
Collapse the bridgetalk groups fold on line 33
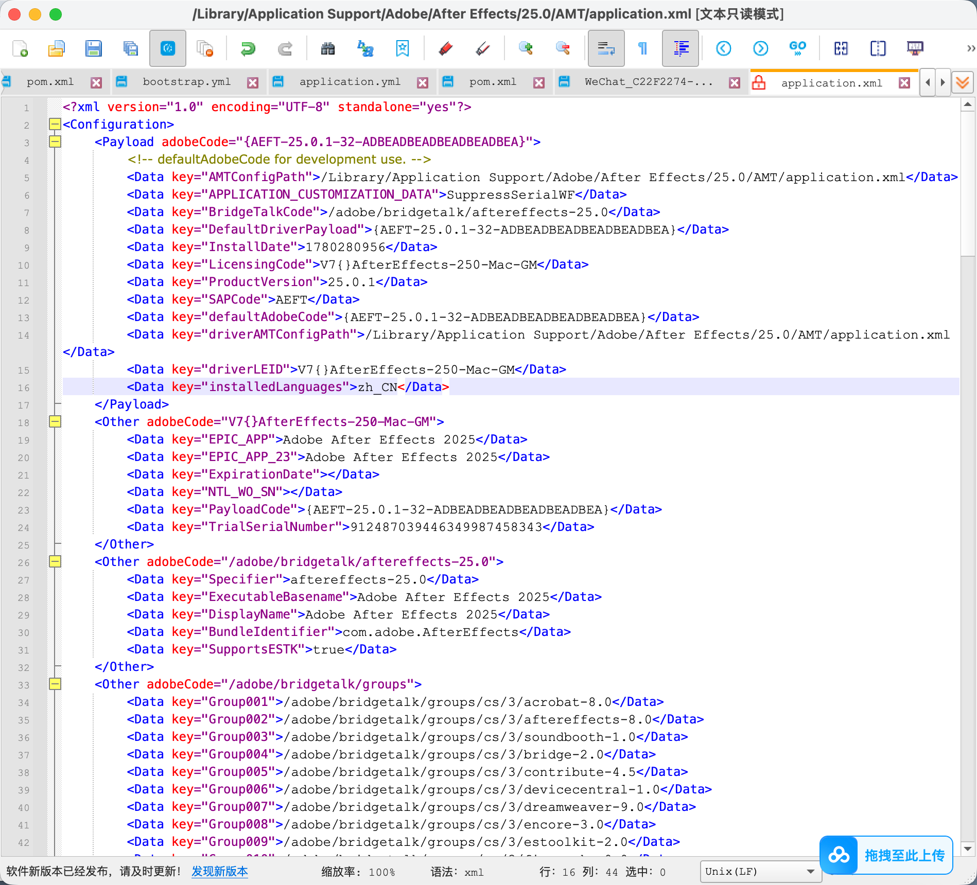point(55,684)
